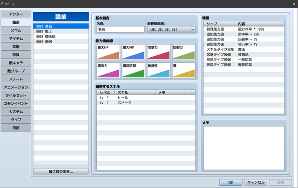Confirm with the OK button

point(231,182)
